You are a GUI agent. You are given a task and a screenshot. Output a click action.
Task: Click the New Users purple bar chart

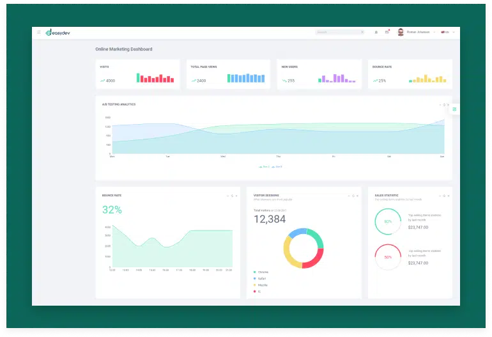(337, 78)
